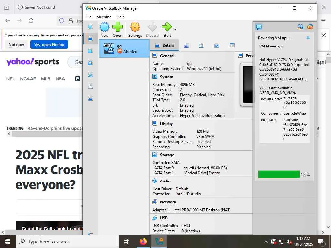
Task: Click the notification center speech-bubble icon
Action: [259, 27]
